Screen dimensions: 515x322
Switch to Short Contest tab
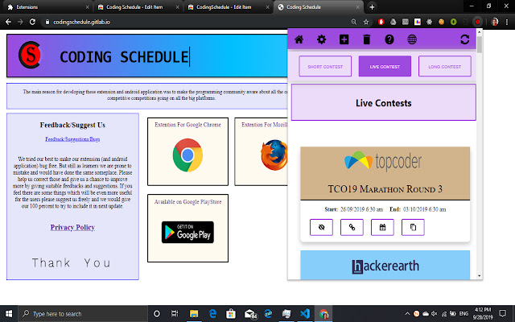(325, 66)
